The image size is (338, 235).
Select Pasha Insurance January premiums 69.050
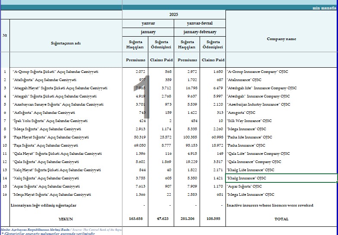pyautogui.click(x=138, y=145)
